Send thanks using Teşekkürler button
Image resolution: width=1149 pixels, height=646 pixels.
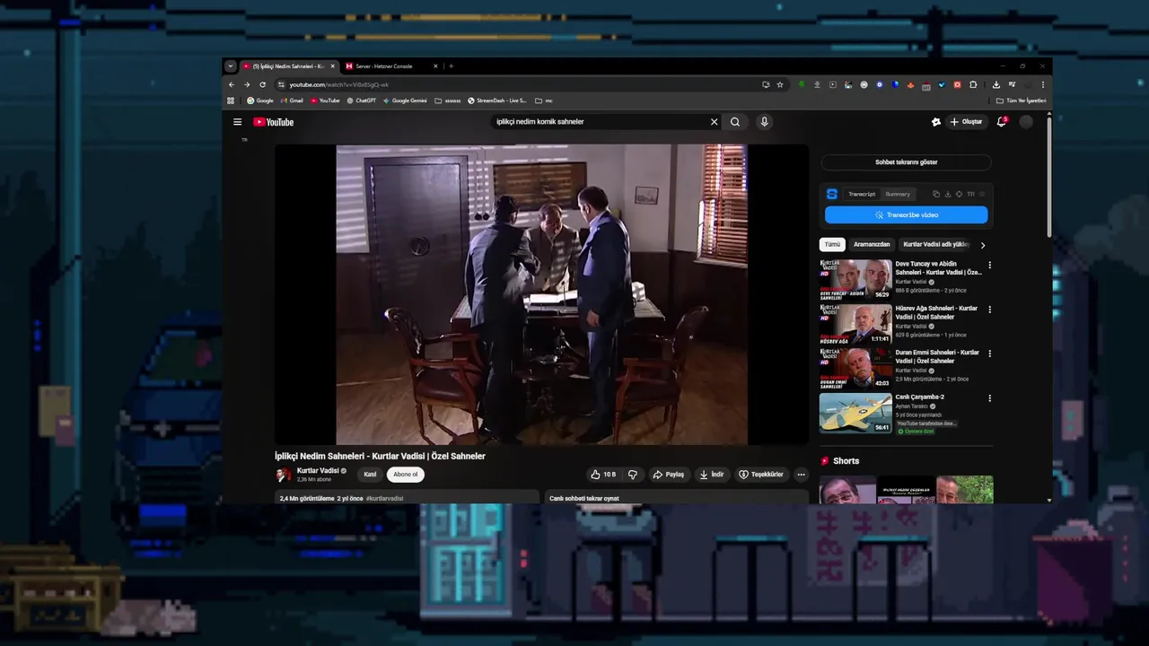click(x=761, y=475)
